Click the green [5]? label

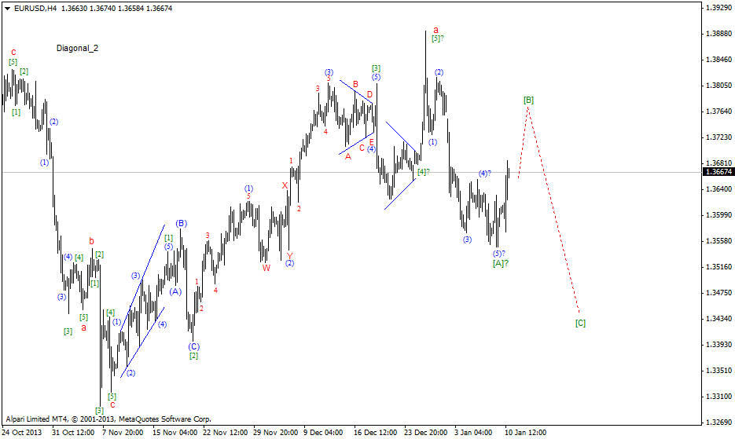click(437, 39)
